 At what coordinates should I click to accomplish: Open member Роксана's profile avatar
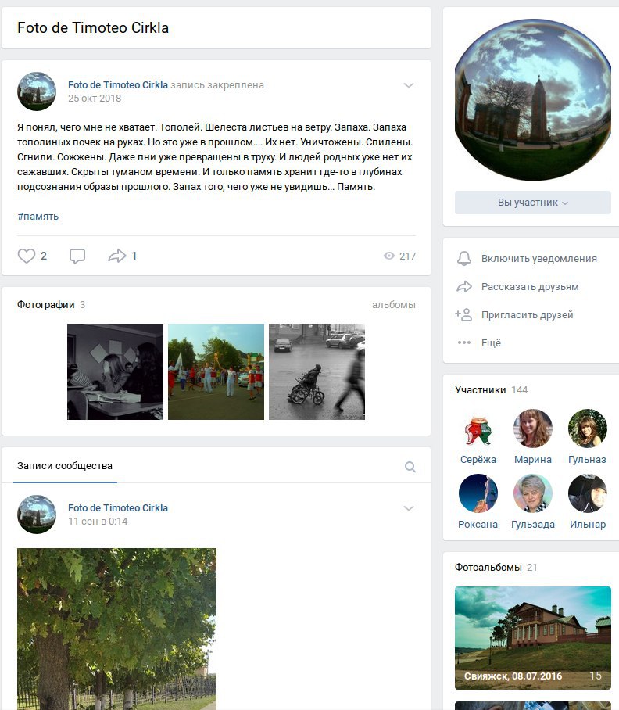tap(478, 493)
